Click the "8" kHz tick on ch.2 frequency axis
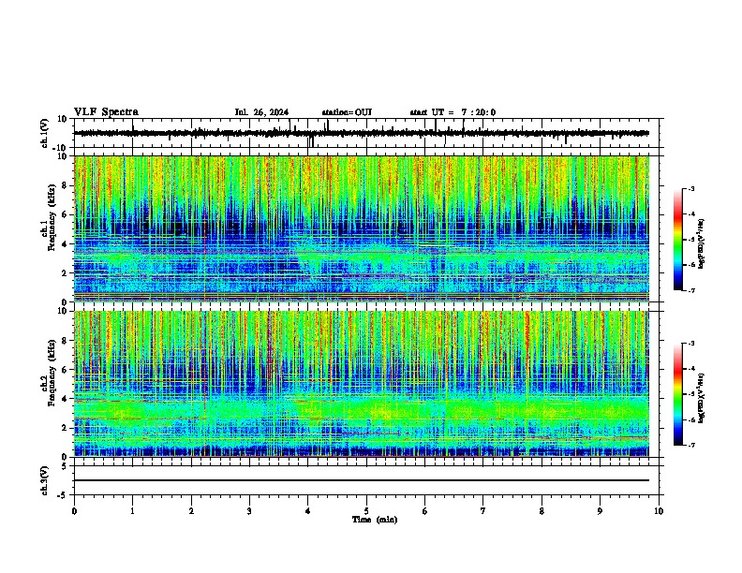The width and height of the screenshot is (742, 573). [66, 341]
